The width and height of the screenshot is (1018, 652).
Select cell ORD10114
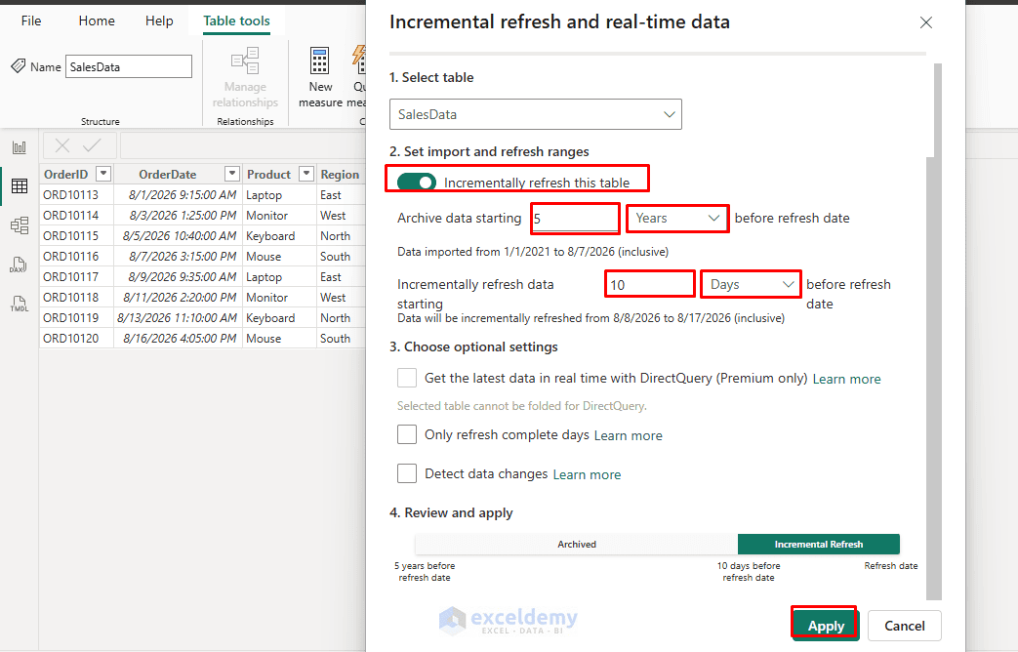click(76, 215)
